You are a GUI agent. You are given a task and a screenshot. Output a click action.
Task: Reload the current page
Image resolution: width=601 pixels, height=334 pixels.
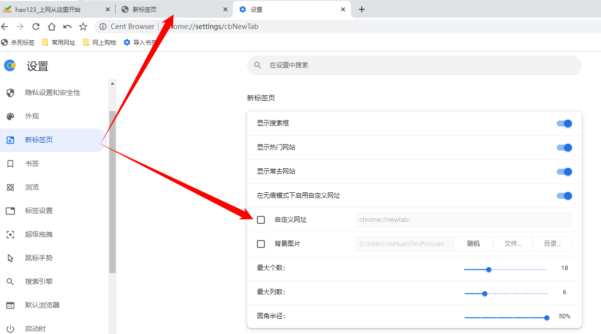tap(36, 27)
